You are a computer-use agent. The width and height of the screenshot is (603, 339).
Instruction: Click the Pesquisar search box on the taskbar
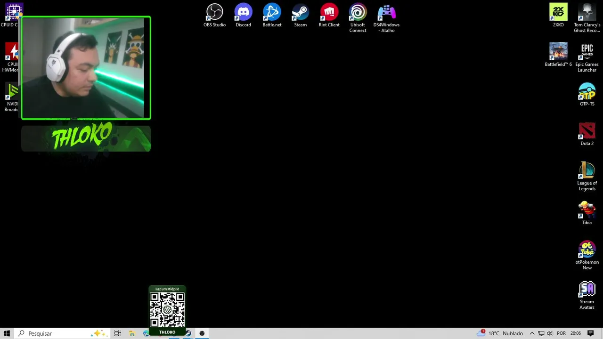[x=62, y=333]
